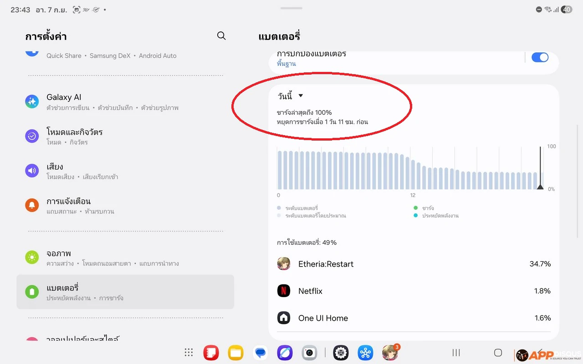
Task: Launch Camera from the taskbar
Action: [x=309, y=353]
